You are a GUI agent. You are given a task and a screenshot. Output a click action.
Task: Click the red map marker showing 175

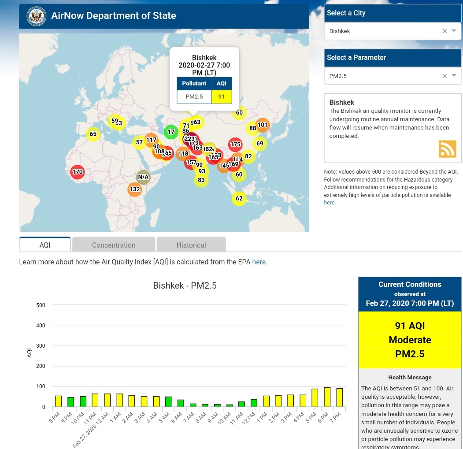tap(235, 144)
